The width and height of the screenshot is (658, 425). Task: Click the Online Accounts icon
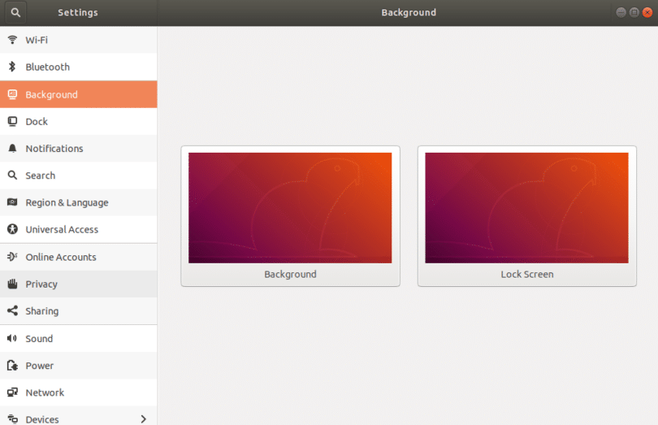12,257
